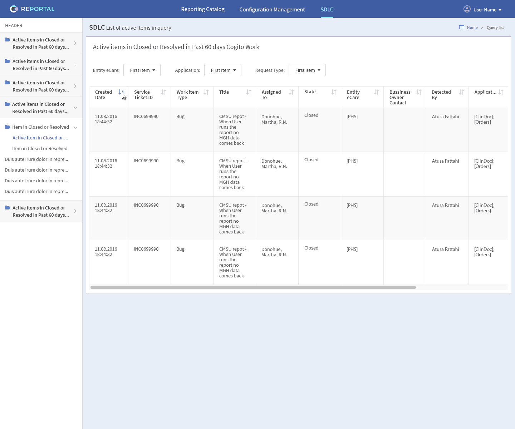Sort by Work item Type icon
515x429 pixels.
[206, 92]
